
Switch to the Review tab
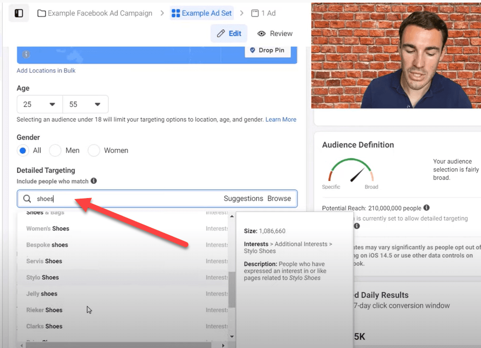(275, 33)
